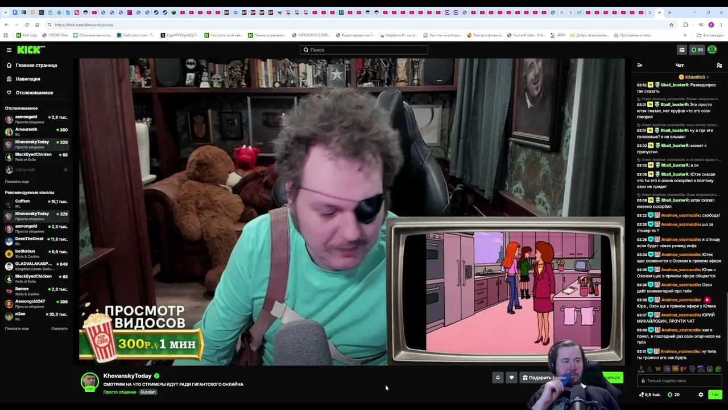Open Главная страница in the sidebar

pyautogui.click(x=32, y=65)
